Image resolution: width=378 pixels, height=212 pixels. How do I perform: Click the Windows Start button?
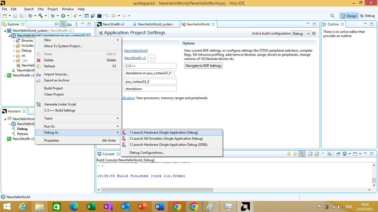click(7, 206)
